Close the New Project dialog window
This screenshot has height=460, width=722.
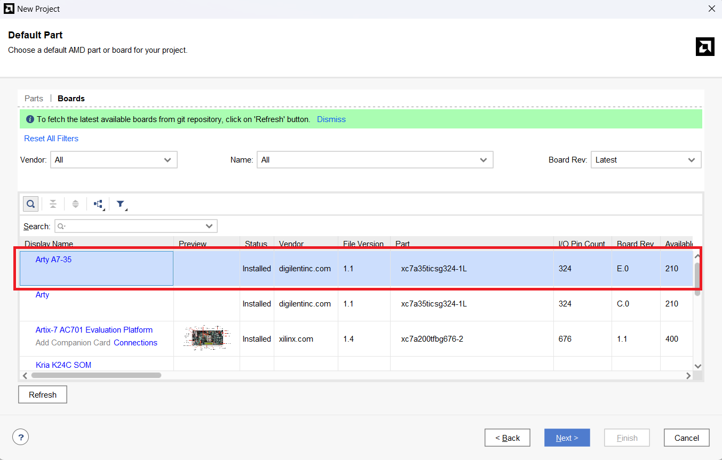[x=711, y=9]
